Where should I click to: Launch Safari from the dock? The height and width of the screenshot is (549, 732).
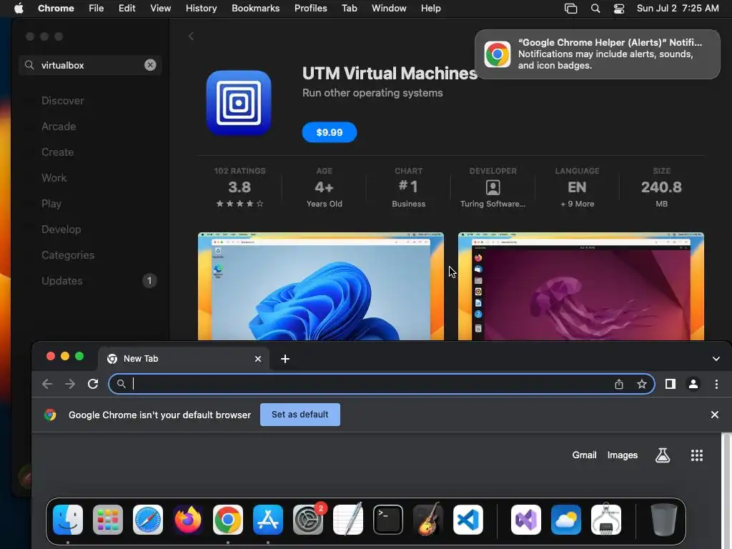(148, 520)
